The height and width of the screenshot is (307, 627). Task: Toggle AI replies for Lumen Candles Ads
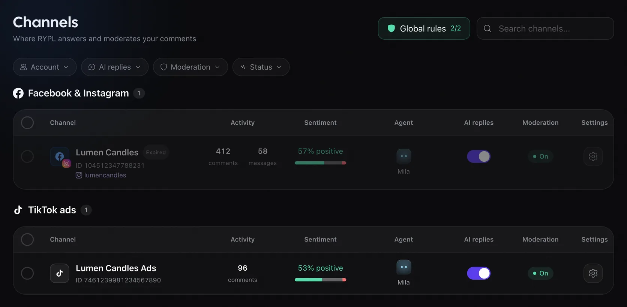pyautogui.click(x=479, y=273)
